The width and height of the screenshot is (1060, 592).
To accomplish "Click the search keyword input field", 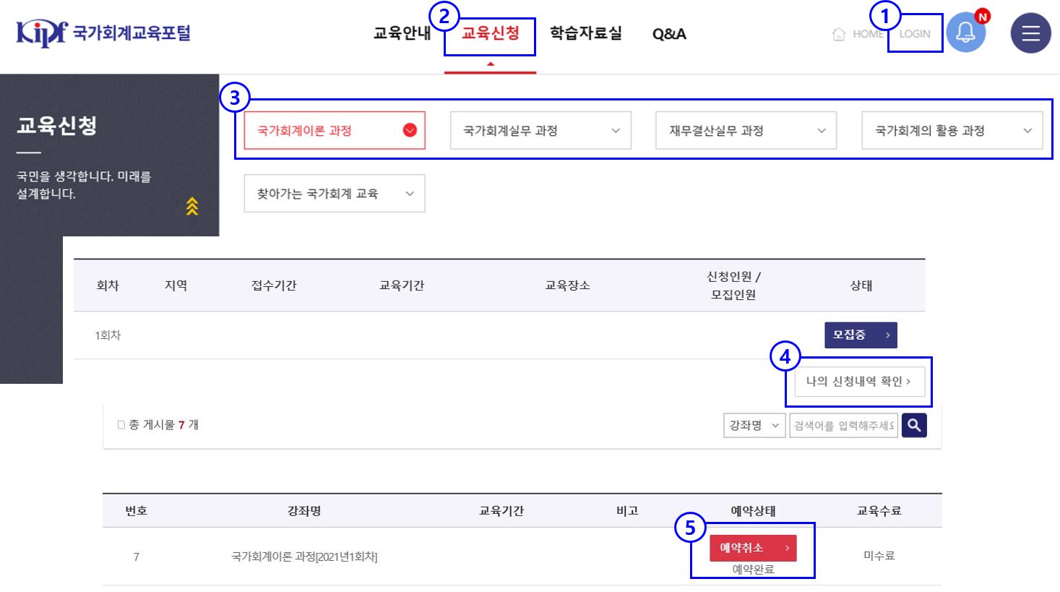I will click(843, 425).
